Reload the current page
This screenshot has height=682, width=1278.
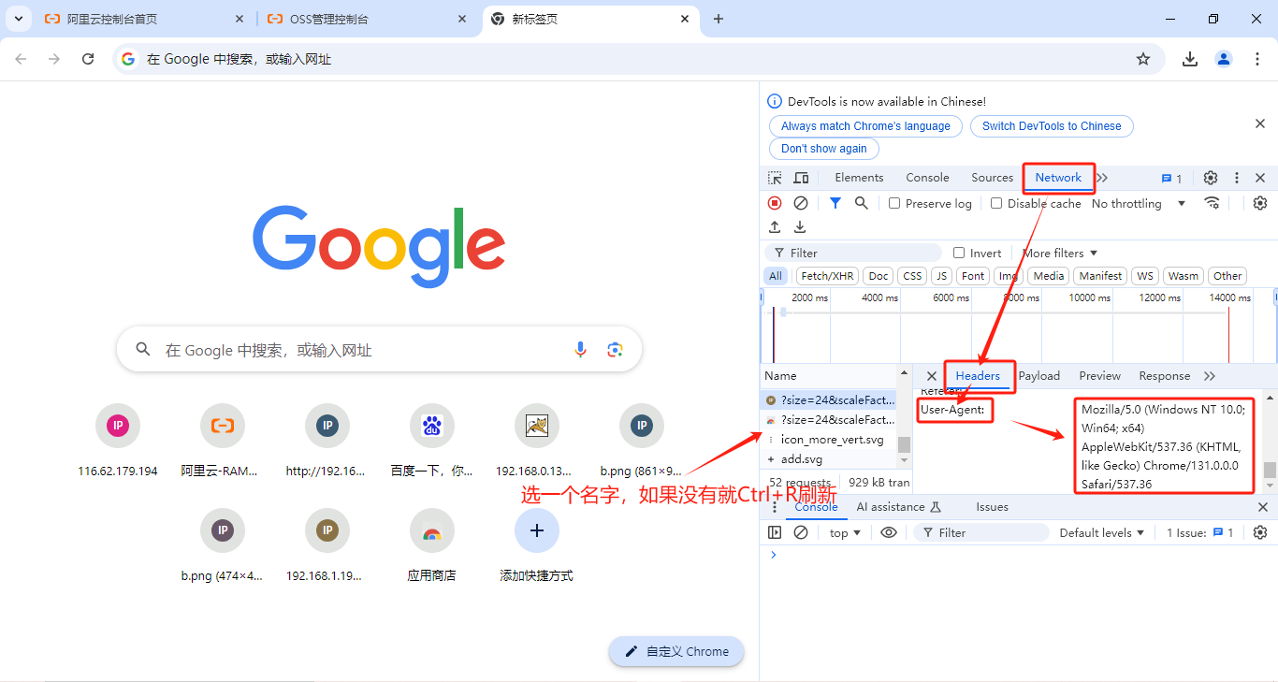(x=88, y=59)
